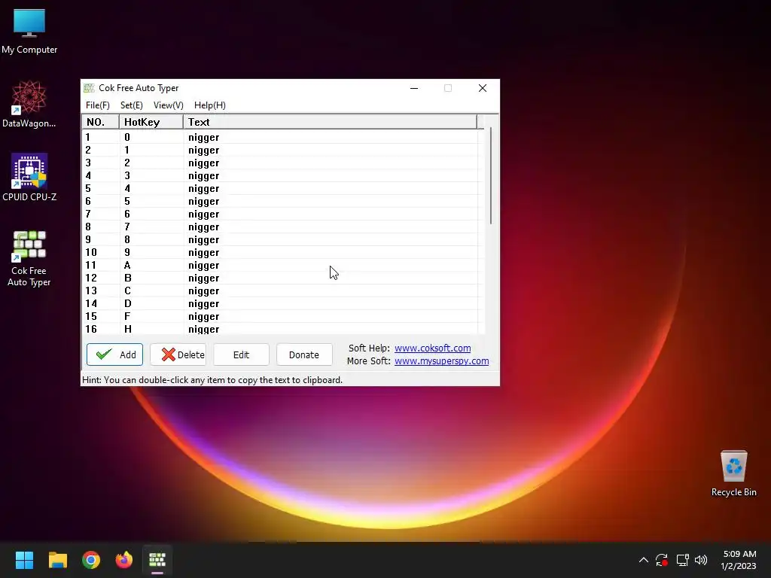Click the Auto Typer title bar app icon
This screenshot has height=578, width=771.
pos(89,88)
